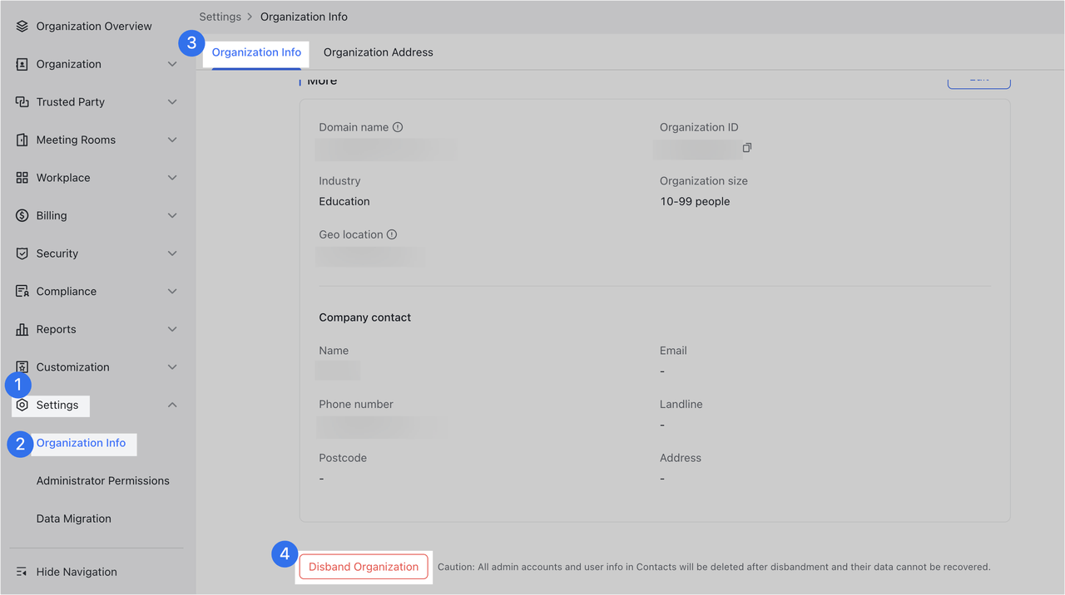Select the Organization Info tab

(x=256, y=52)
